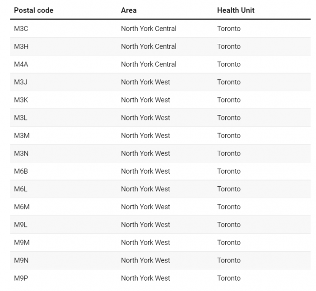Select the M3H postal code cell
The width and height of the screenshot is (316, 291).
coord(21,46)
